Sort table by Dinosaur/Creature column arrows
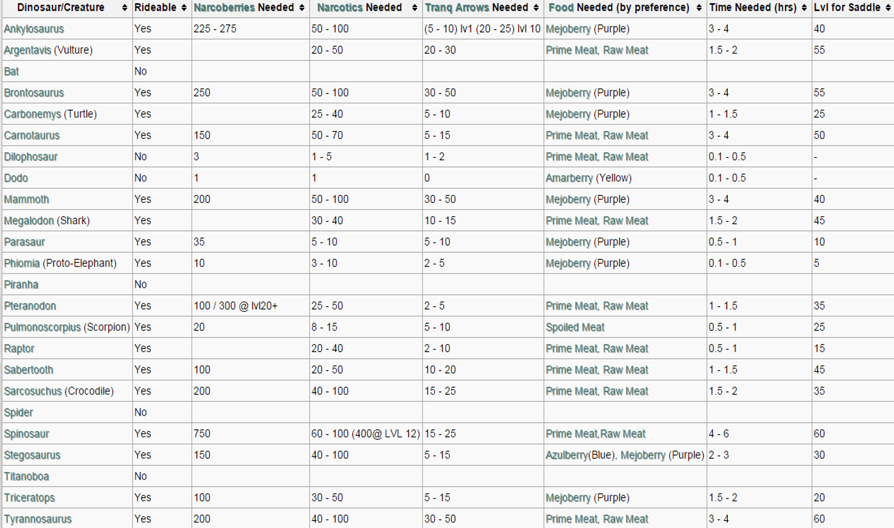This screenshot has width=894, height=528. pyautogui.click(x=125, y=8)
